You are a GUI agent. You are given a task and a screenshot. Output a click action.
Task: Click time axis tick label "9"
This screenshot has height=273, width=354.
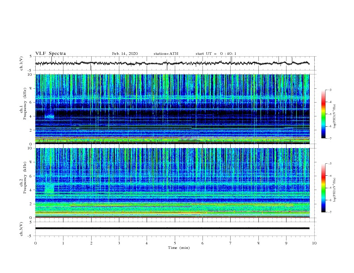point(286,243)
